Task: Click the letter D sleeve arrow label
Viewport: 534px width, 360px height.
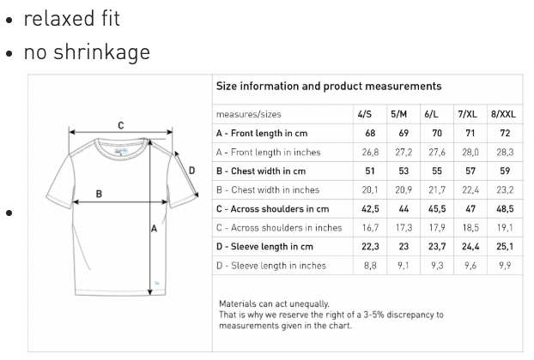Action: [191, 171]
